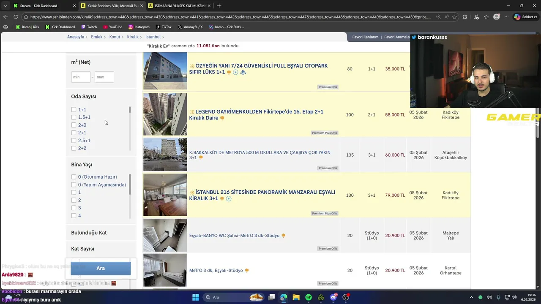This screenshot has width=541, height=304.
Task: Check the 1.5+1 room count box
Action: [74, 117]
